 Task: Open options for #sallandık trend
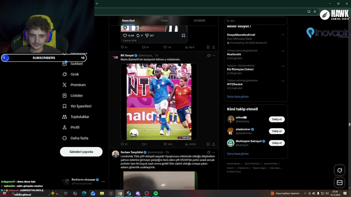point(283,51)
